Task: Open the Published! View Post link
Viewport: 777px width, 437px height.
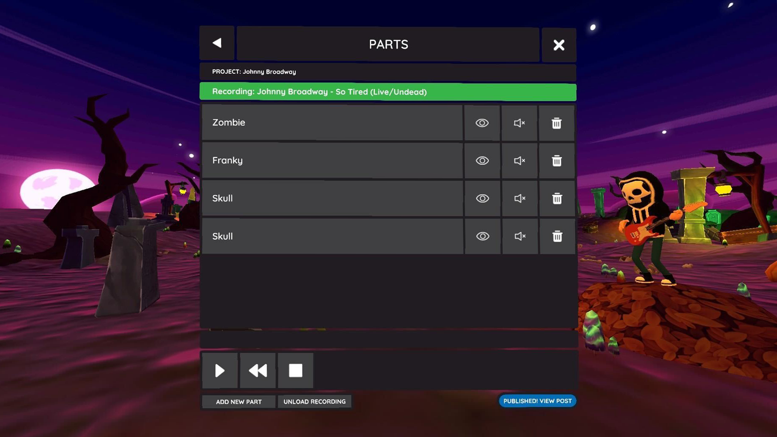Action: (x=537, y=401)
